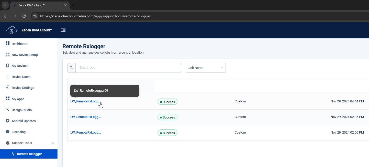369x167 pixels.
Task: Collapse the Support Tools menu section
Action: coord(52,143)
